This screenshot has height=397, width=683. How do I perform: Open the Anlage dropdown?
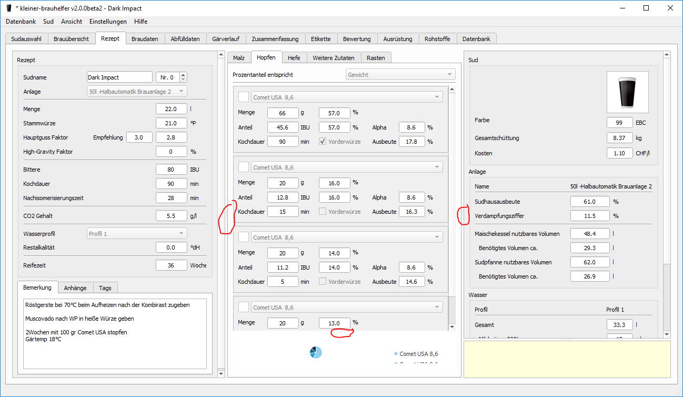(137, 92)
